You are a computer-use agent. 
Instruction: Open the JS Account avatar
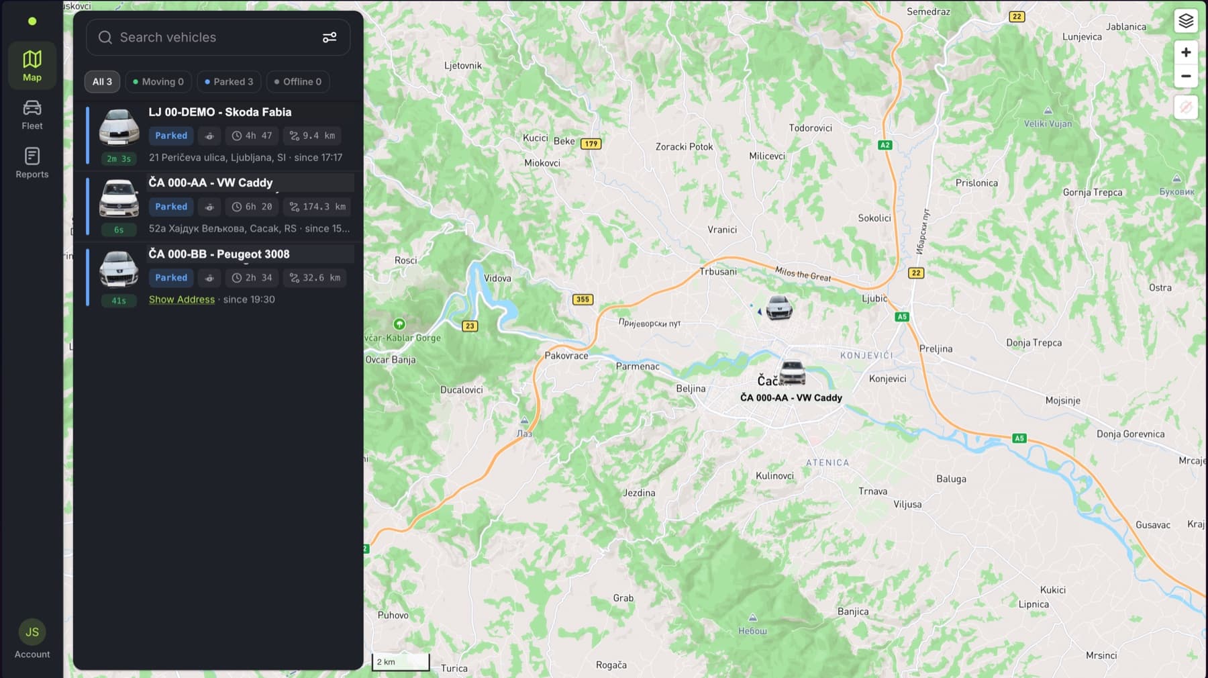[32, 632]
